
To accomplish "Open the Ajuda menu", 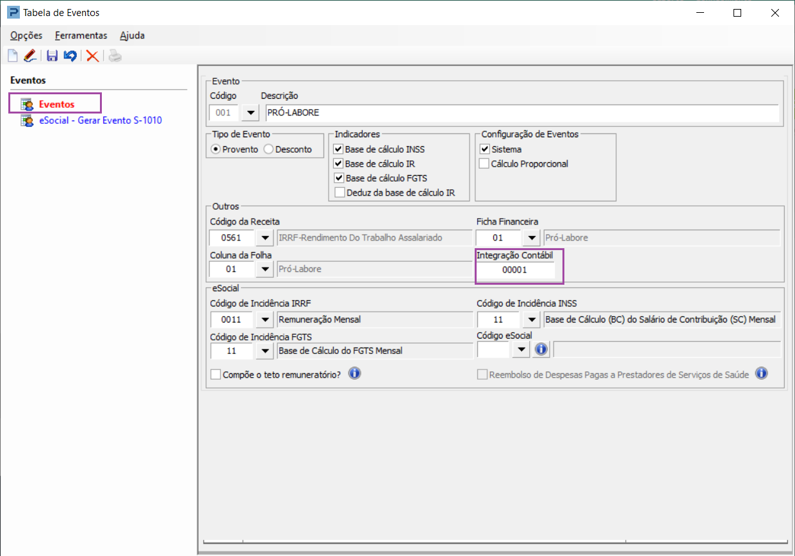I will [133, 36].
